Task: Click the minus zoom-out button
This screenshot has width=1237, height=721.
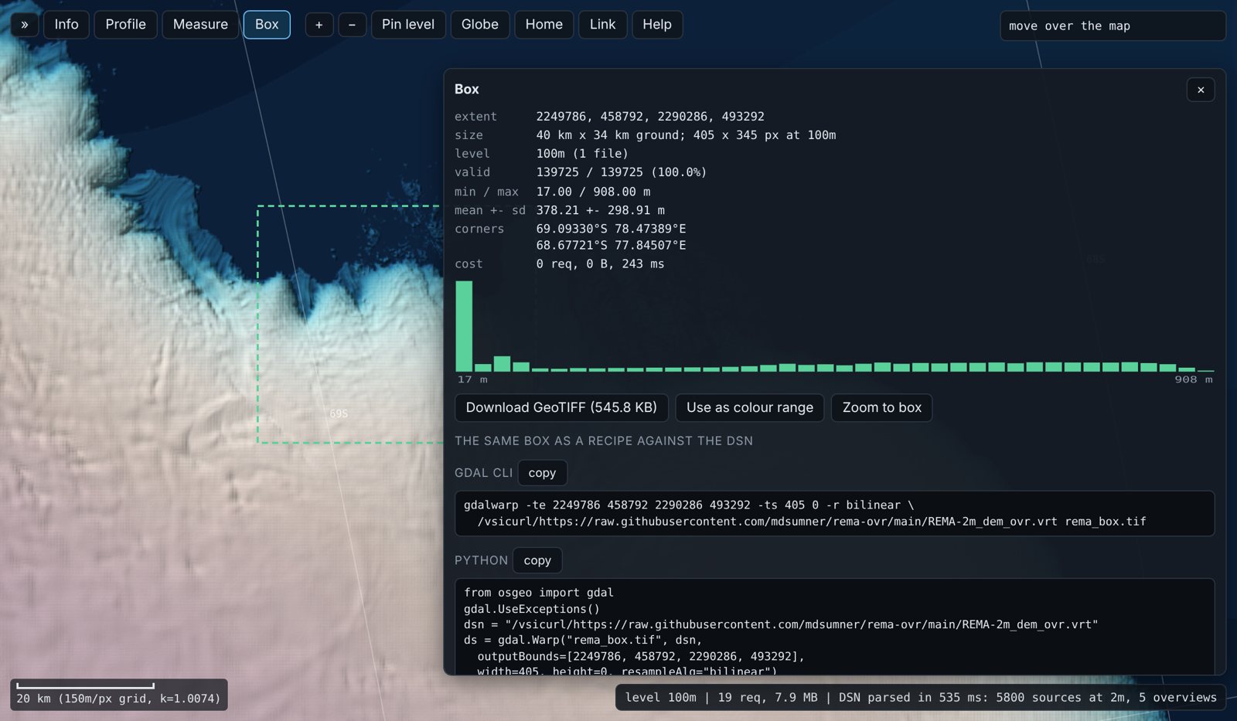Action: click(352, 25)
